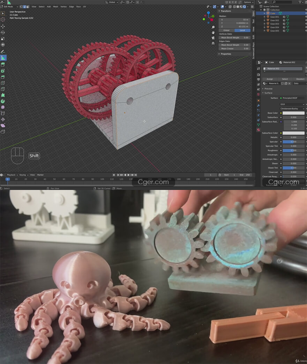
Task: Select the Scale tool
Action: [x=3, y=38]
